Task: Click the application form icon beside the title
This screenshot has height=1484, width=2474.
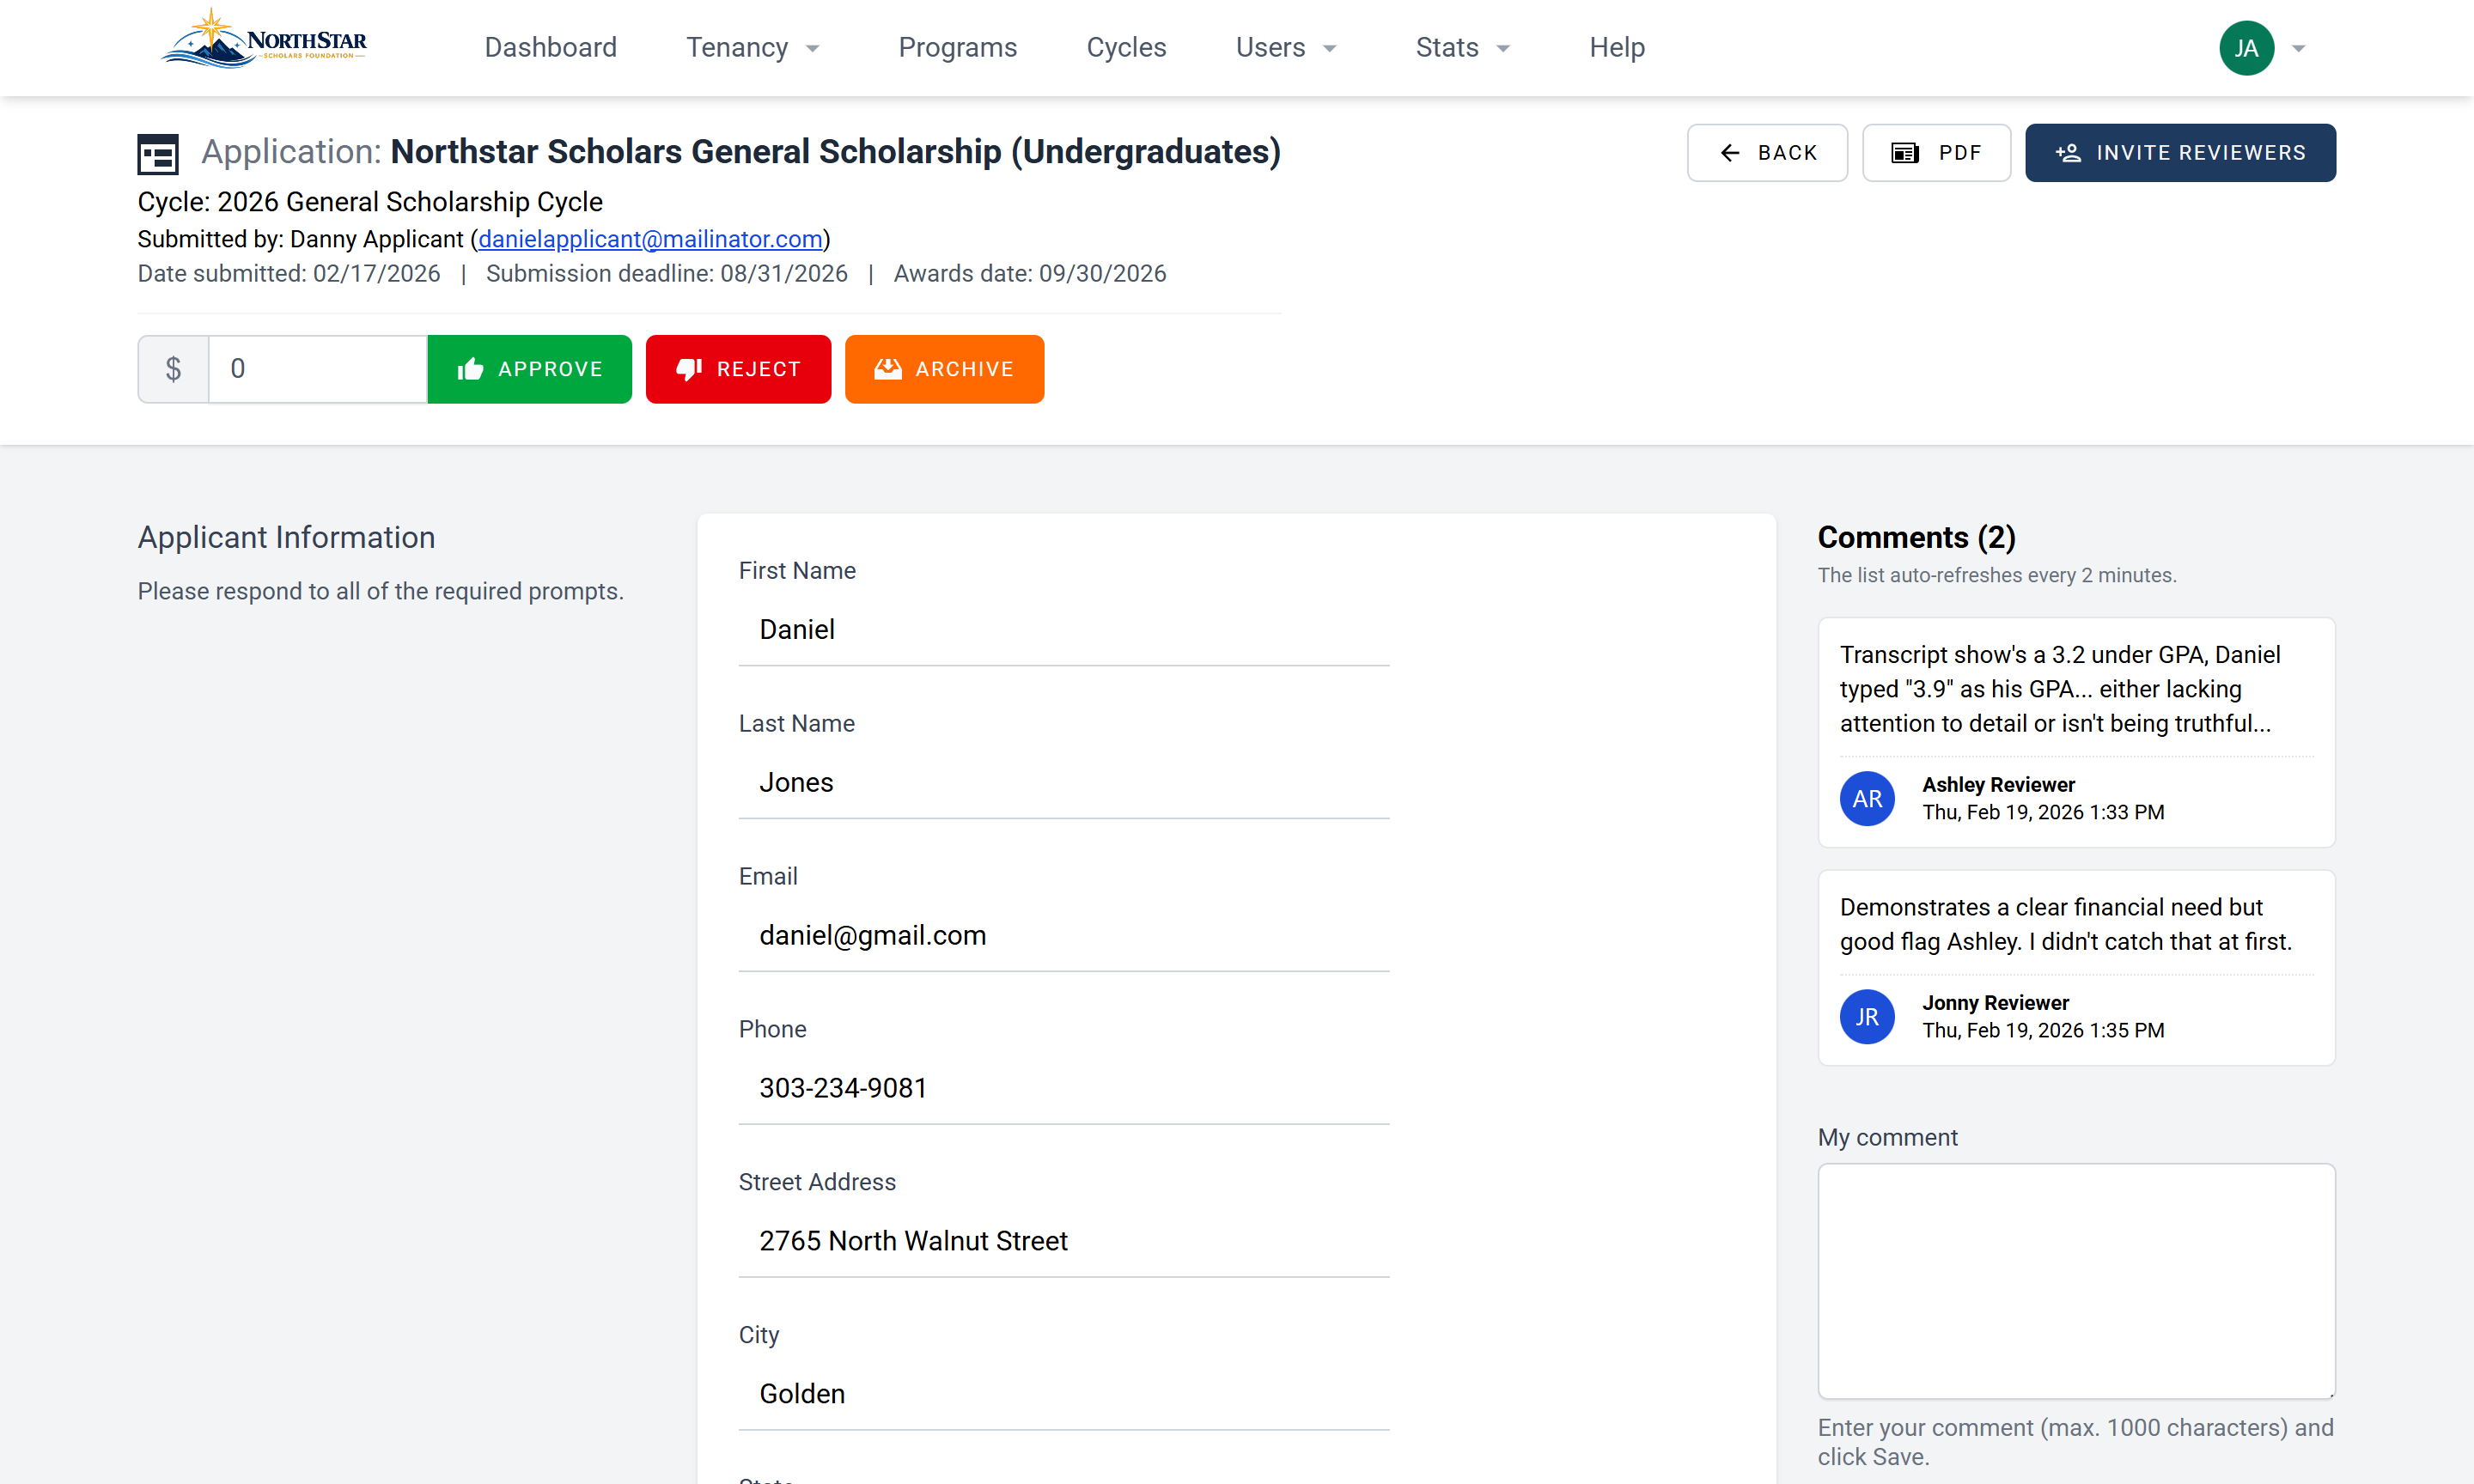Action: click(158, 154)
